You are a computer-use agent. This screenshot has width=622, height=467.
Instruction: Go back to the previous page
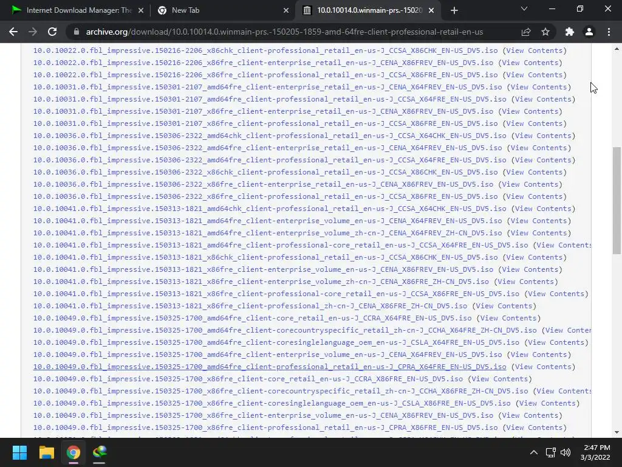coord(13,32)
